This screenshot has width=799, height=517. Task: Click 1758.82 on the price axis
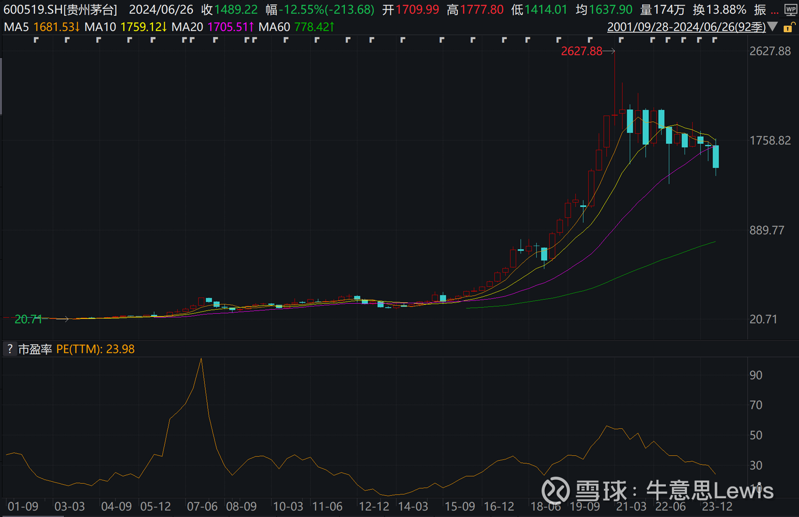point(770,141)
